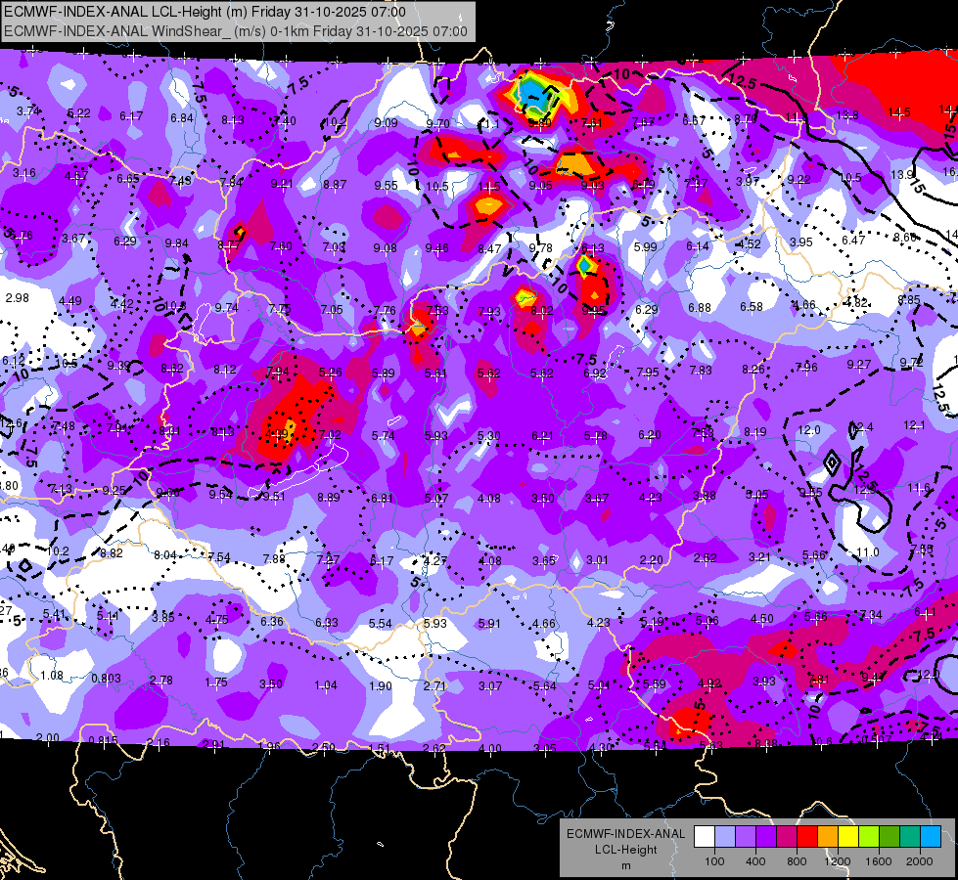958x880 pixels.
Task: Click the legend label LCL-Height
Action: 625,850
